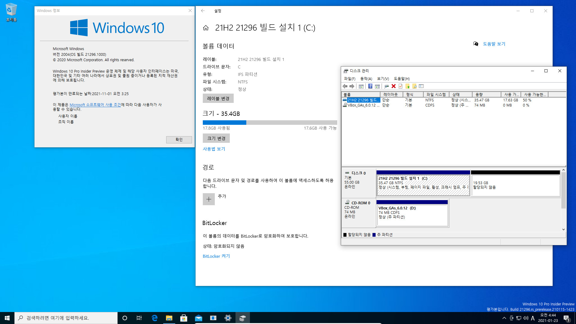Open 동작(A) menu in Disk Management
Image resolution: width=576 pixels, height=324 pixels.
[366, 79]
